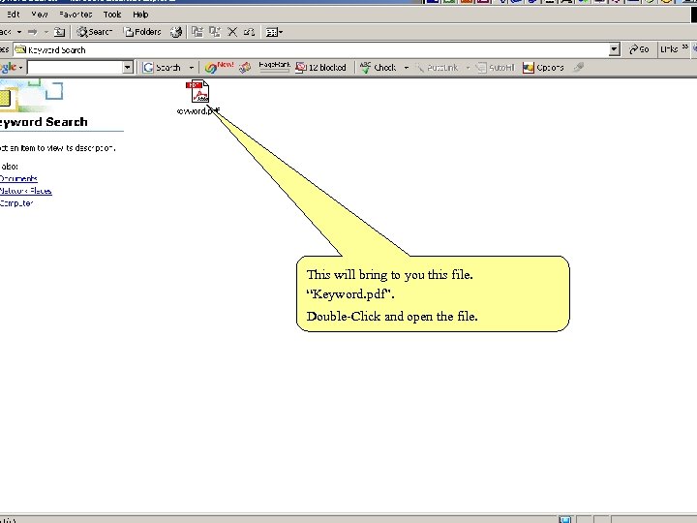697x523 pixels.
Task: Click the 12 blocked popup blocker
Action: coord(321,68)
